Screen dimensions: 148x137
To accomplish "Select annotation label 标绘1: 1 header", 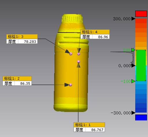I will [89, 125].
